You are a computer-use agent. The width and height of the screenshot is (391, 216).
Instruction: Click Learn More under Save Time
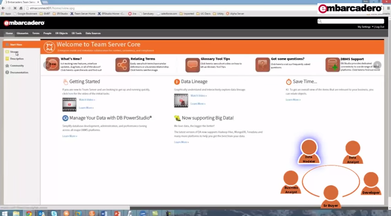[x=293, y=100]
